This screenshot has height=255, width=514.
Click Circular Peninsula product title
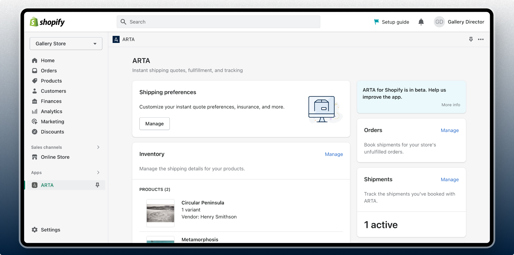[x=203, y=203]
